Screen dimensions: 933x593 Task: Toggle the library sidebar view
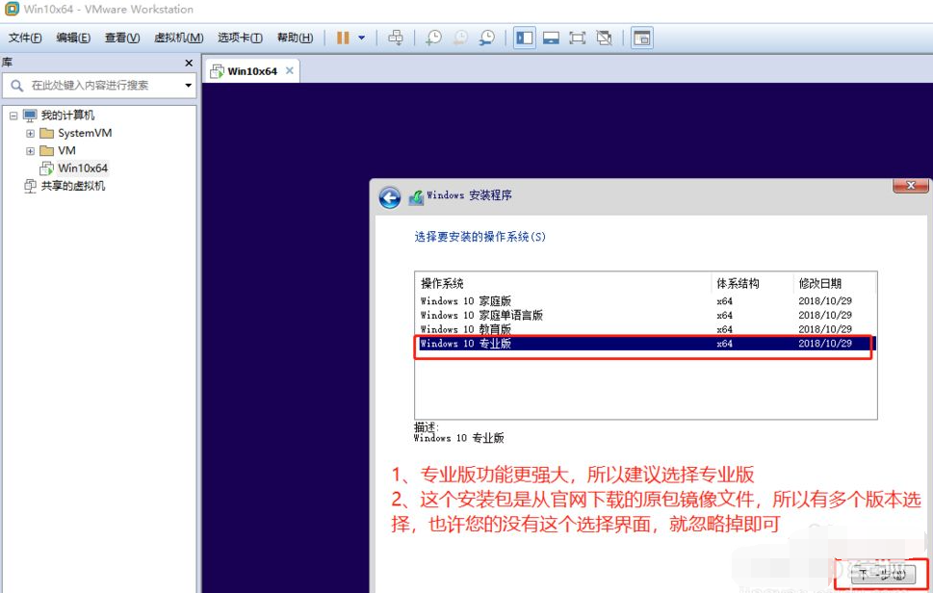524,39
